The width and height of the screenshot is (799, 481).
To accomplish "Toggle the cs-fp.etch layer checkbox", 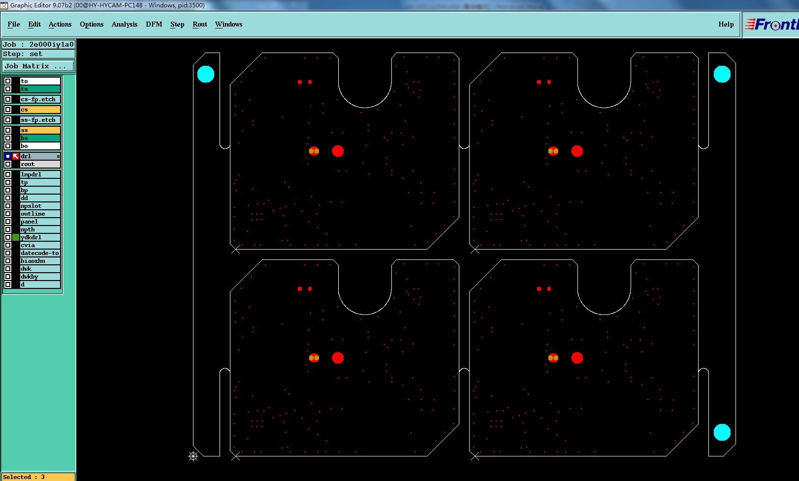I will pyautogui.click(x=8, y=99).
